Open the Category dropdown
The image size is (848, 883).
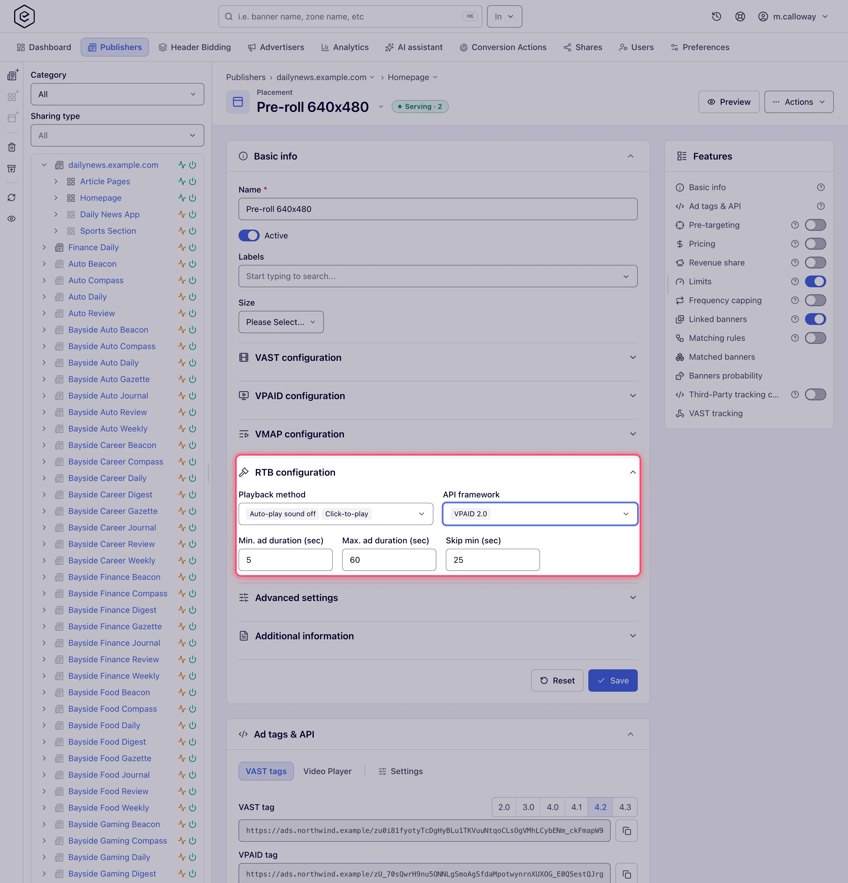pos(117,94)
